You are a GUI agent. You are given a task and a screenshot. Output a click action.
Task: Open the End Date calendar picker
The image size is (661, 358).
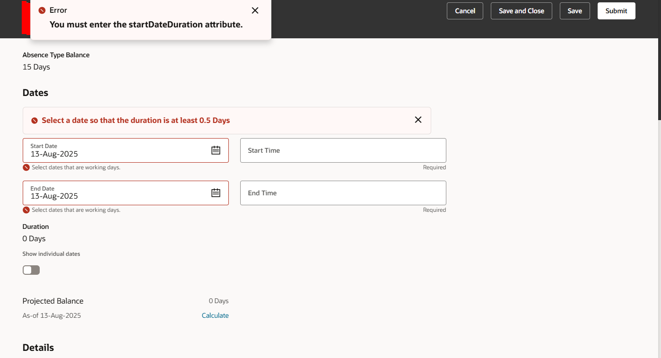(216, 193)
